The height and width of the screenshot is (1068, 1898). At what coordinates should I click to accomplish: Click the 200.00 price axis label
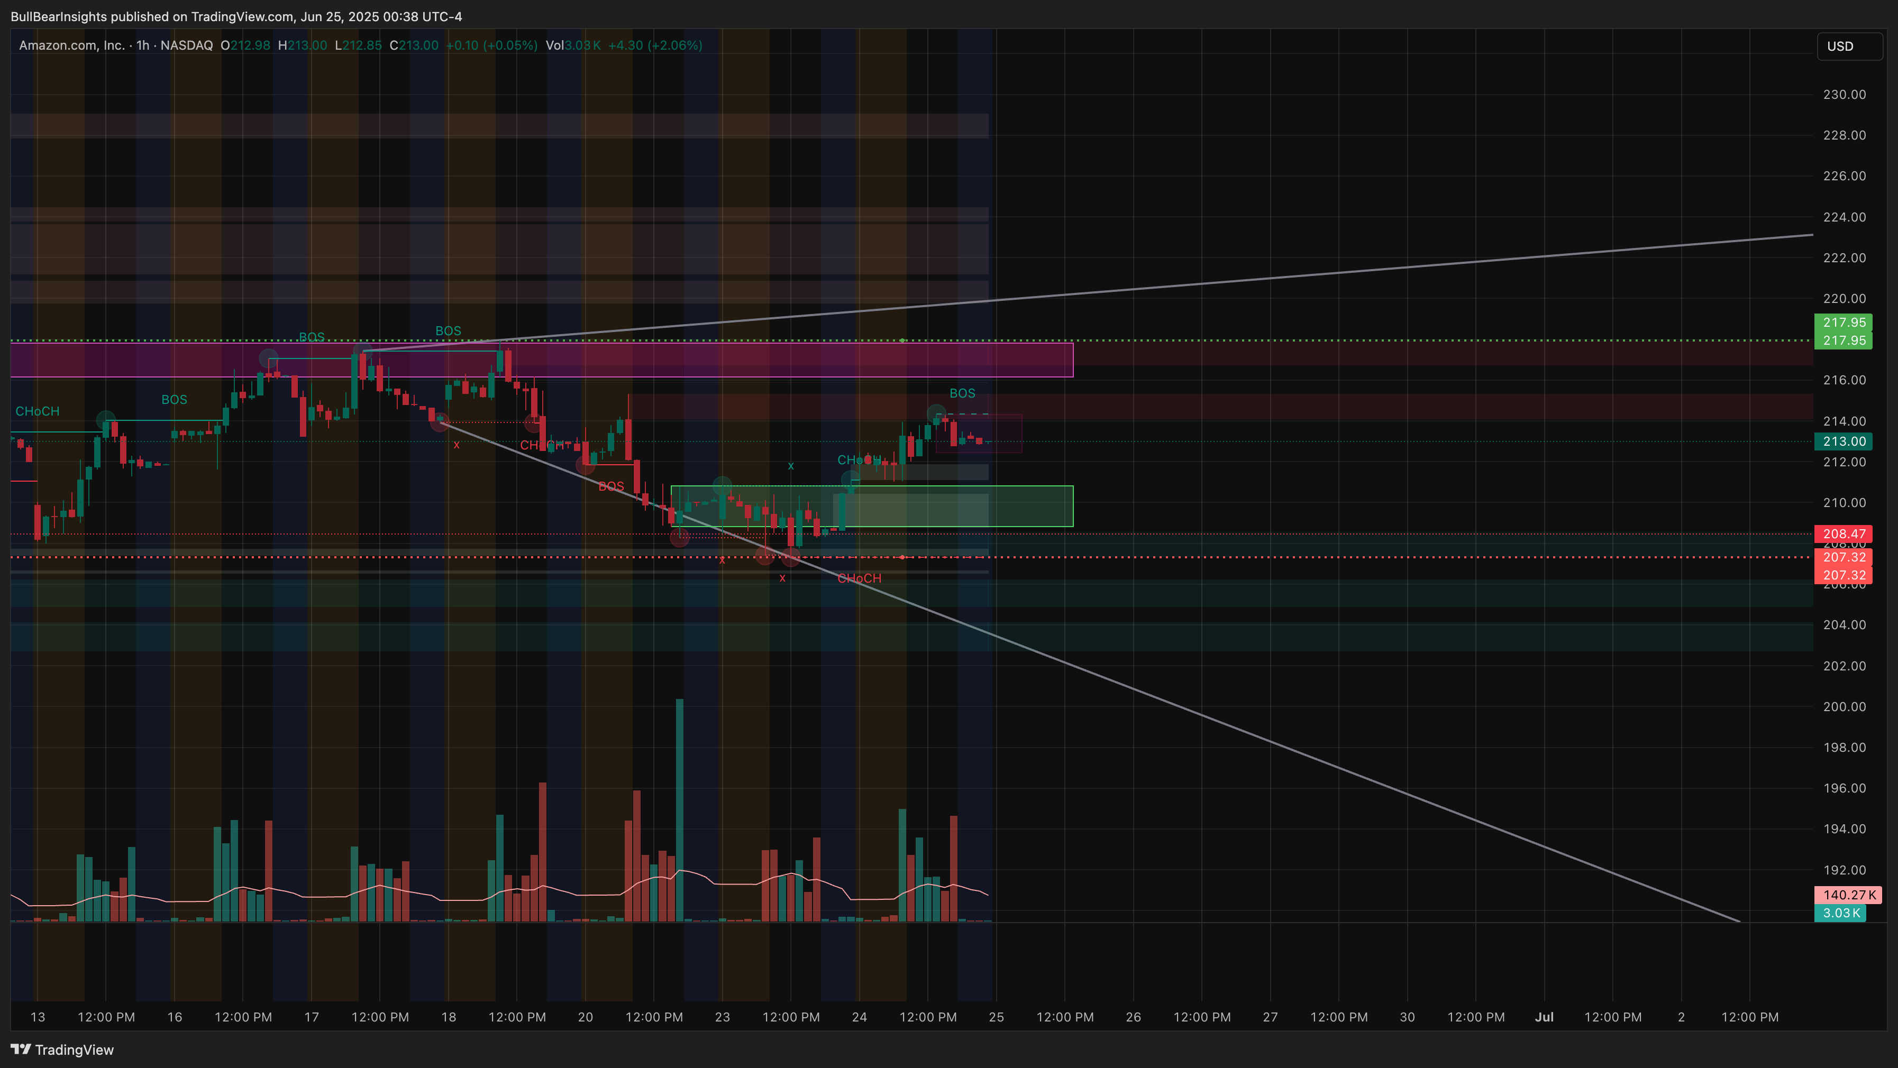[1844, 706]
